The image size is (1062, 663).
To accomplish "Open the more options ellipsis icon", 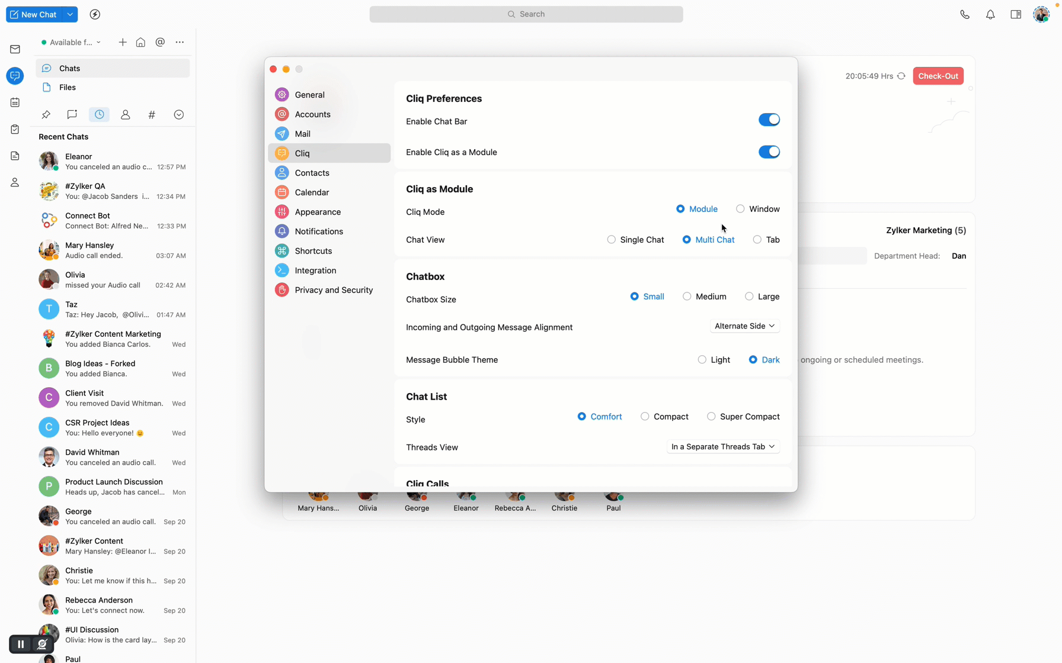I will point(180,42).
